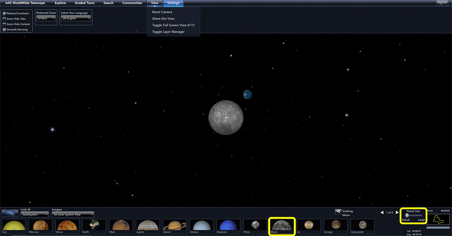This screenshot has width=452, height=236.
Task: Select the Jupiter planet thumbnail
Action: (x=147, y=227)
